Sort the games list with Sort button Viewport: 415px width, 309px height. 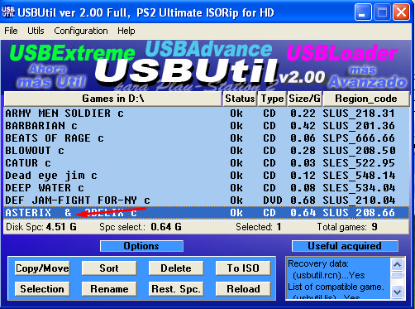pos(109,268)
